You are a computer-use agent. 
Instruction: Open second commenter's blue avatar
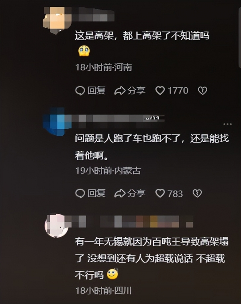pyautogui.click(x=57, y=122)
